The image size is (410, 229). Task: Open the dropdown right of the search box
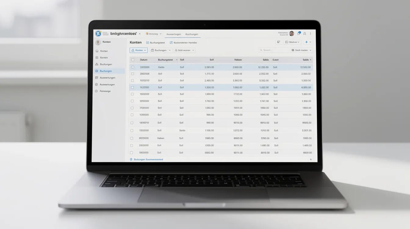pos(301,50)
